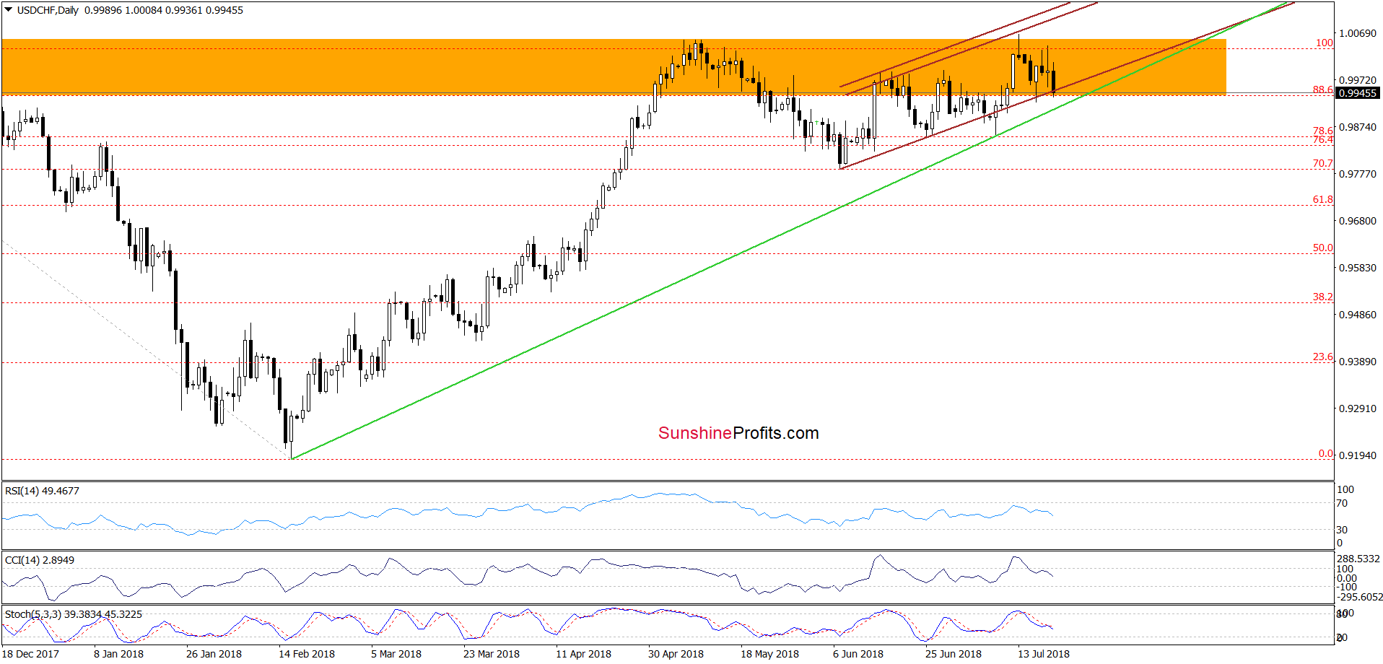Click the current price label 0.99455
Viewport: 1383px width, 664px height.
pos(1358,93)
